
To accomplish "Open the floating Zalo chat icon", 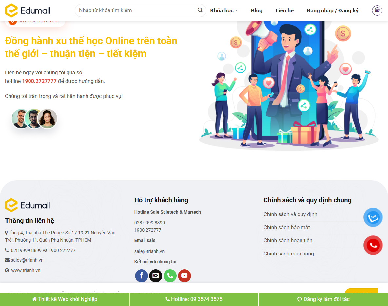I will 373,217.
